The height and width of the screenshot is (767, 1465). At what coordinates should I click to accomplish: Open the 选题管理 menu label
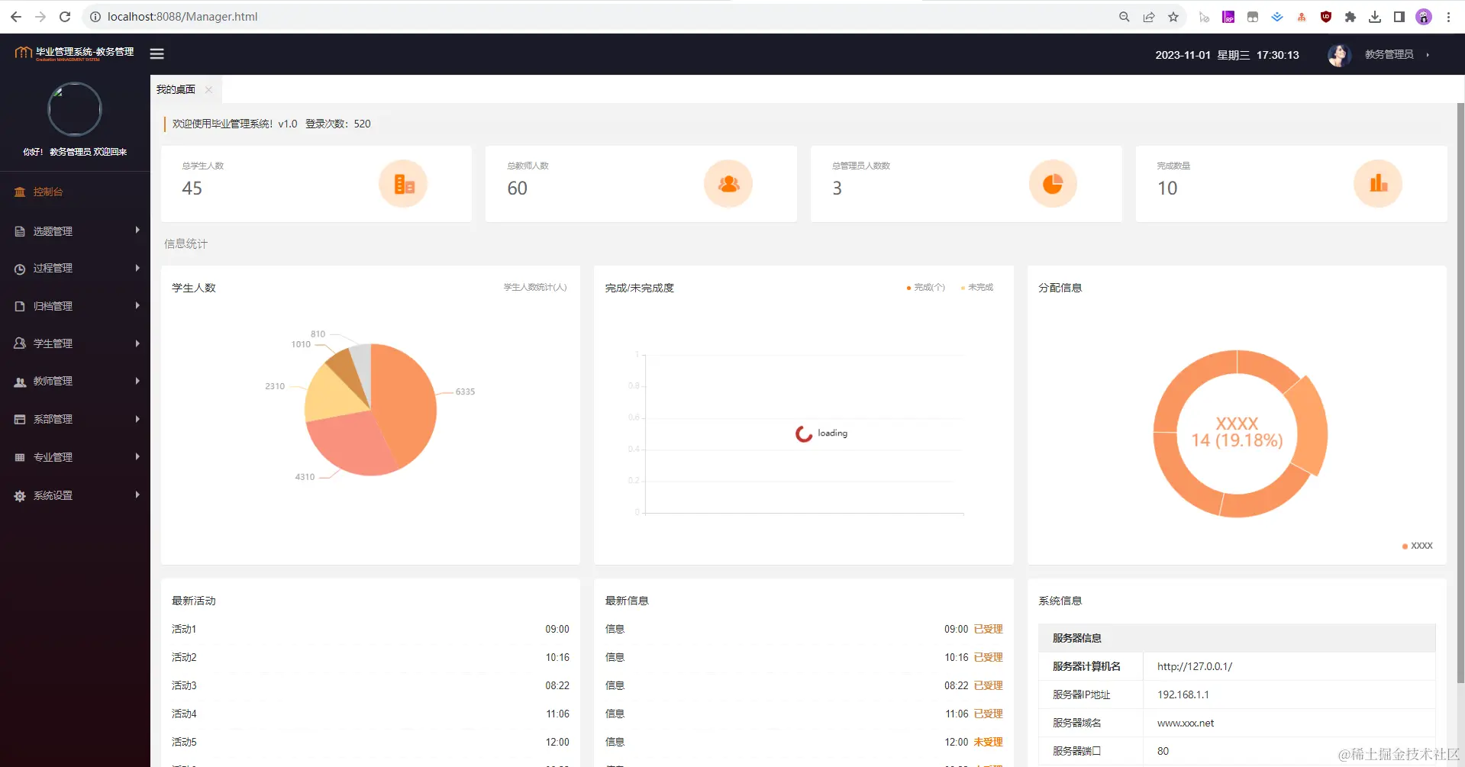[53, 231]
